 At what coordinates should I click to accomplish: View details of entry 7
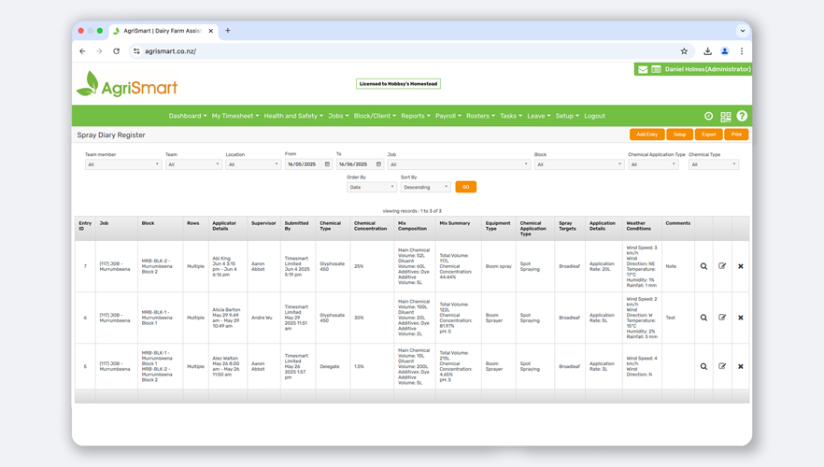point(703,266)
